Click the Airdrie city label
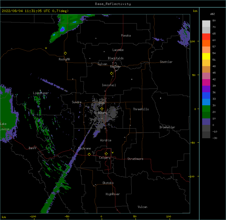The height and width of the screenshot is (220, 226). click(106, 140)
